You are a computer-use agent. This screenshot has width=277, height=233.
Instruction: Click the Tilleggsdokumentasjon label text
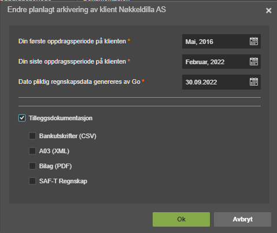[61, 118]
